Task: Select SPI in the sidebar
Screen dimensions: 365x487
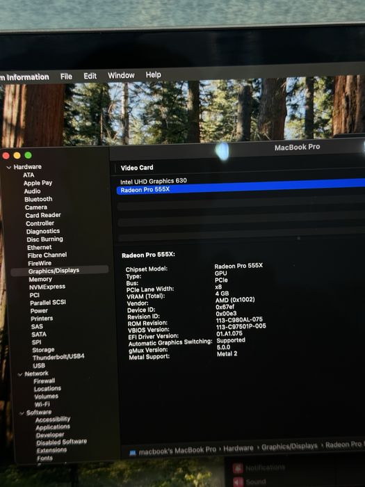Action: pyautogui.click(x=37, y=342)
